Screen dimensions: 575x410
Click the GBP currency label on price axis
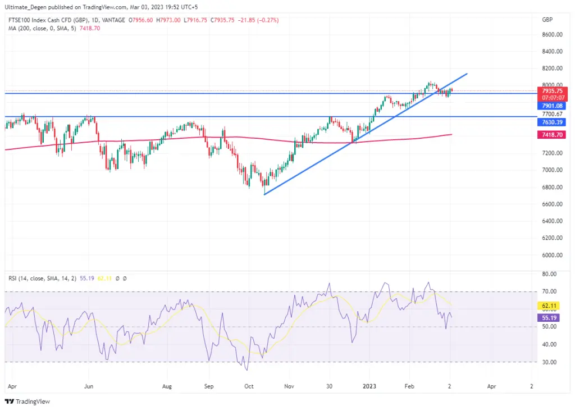click(547, 20)
